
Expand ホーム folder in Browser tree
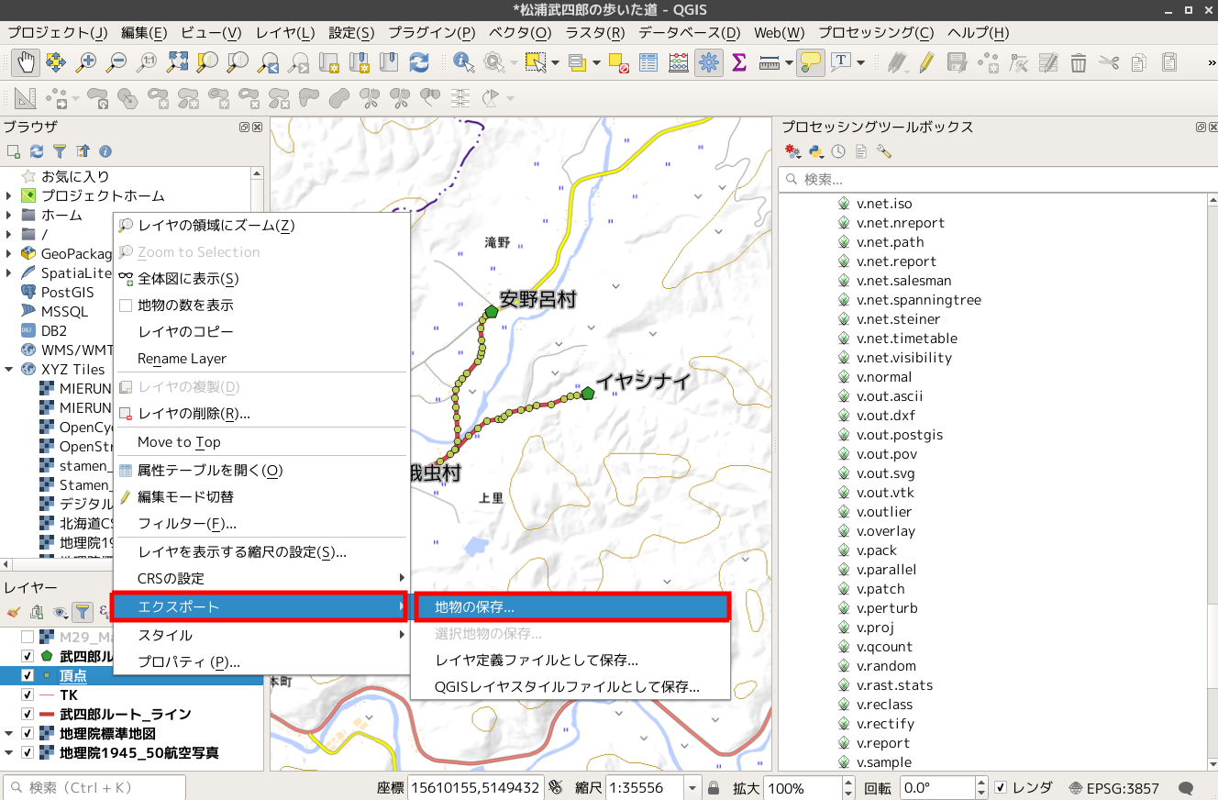[9, 215]
